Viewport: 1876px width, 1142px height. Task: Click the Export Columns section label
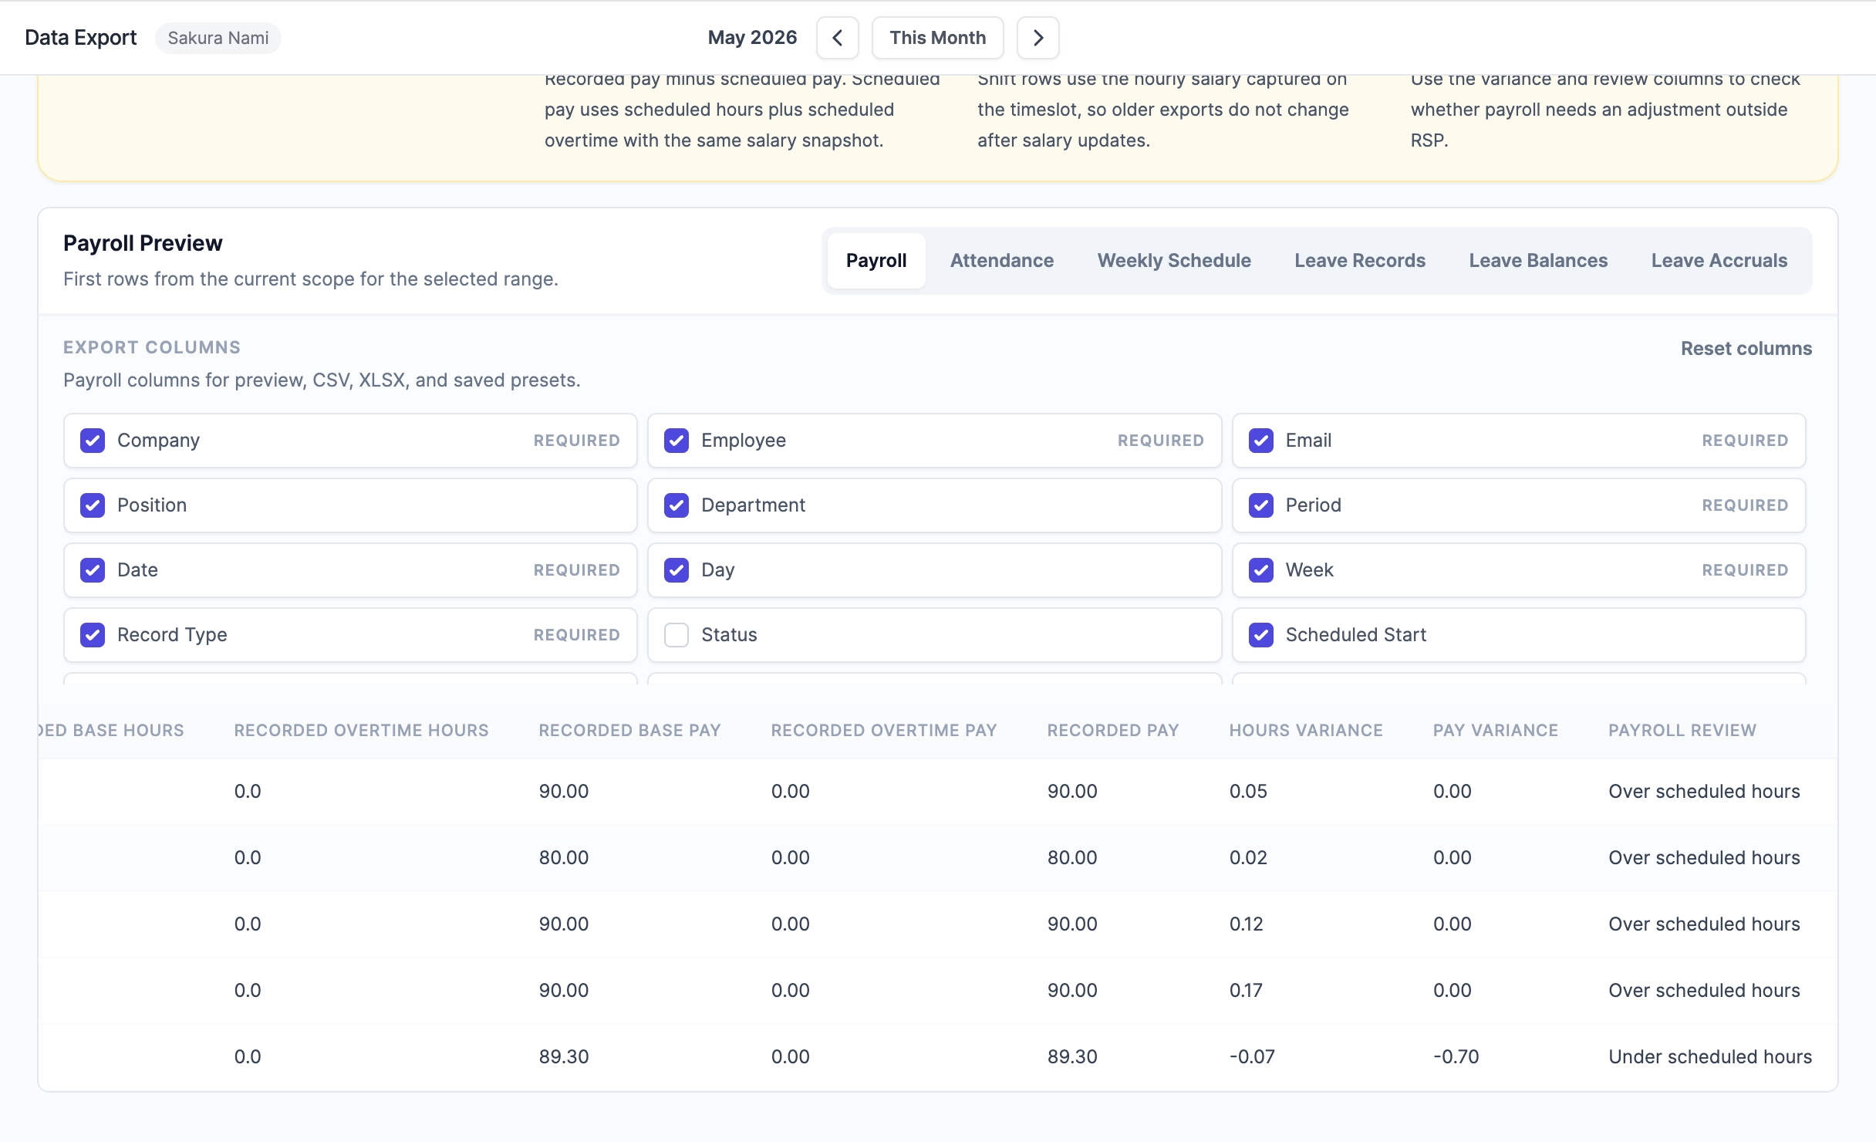(152, 347)
